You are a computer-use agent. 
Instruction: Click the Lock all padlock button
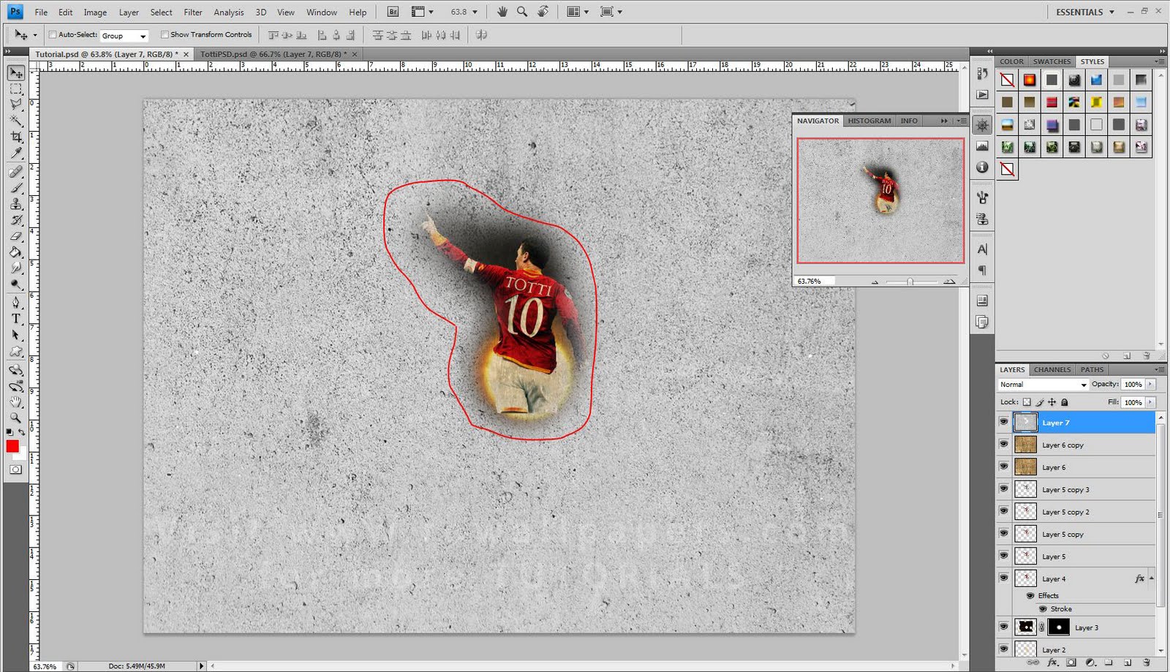[1065, 402]
